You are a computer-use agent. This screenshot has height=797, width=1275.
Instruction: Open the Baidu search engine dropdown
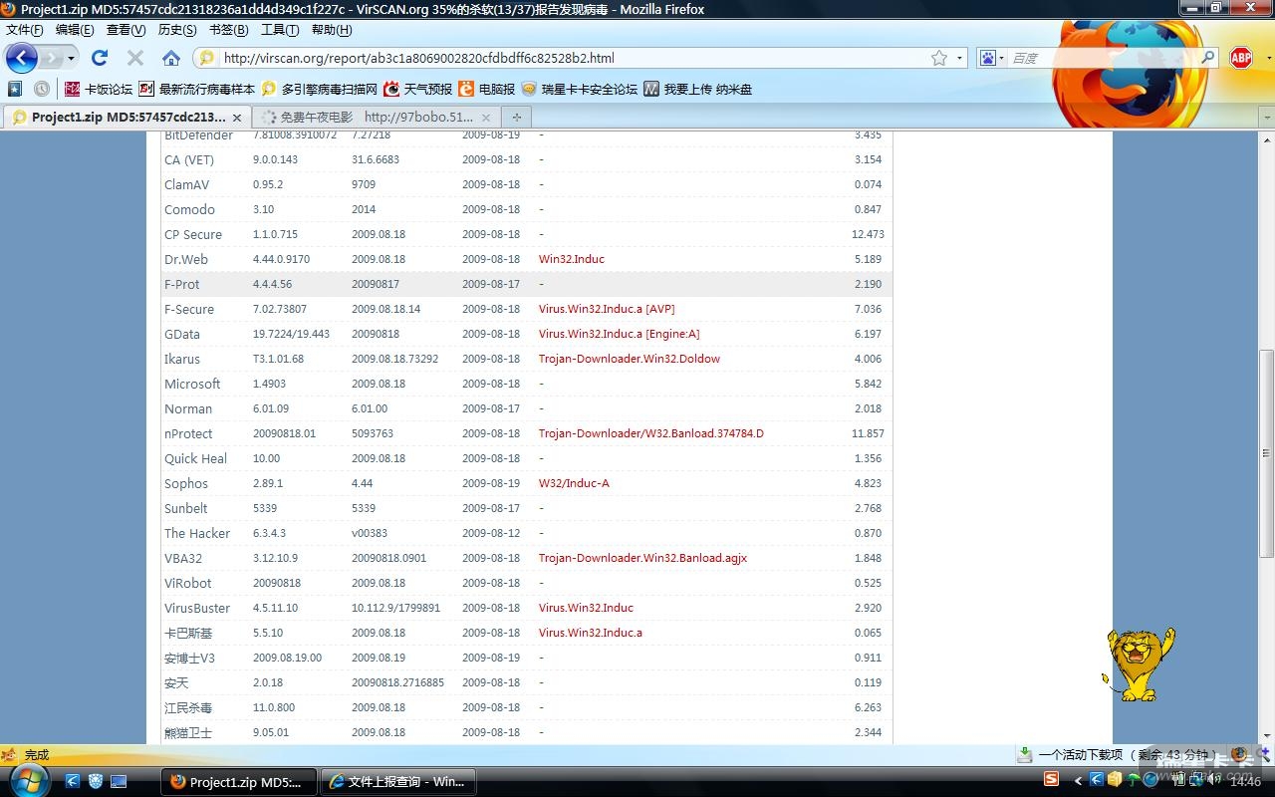pyautogui.click(x=988, y=58)
